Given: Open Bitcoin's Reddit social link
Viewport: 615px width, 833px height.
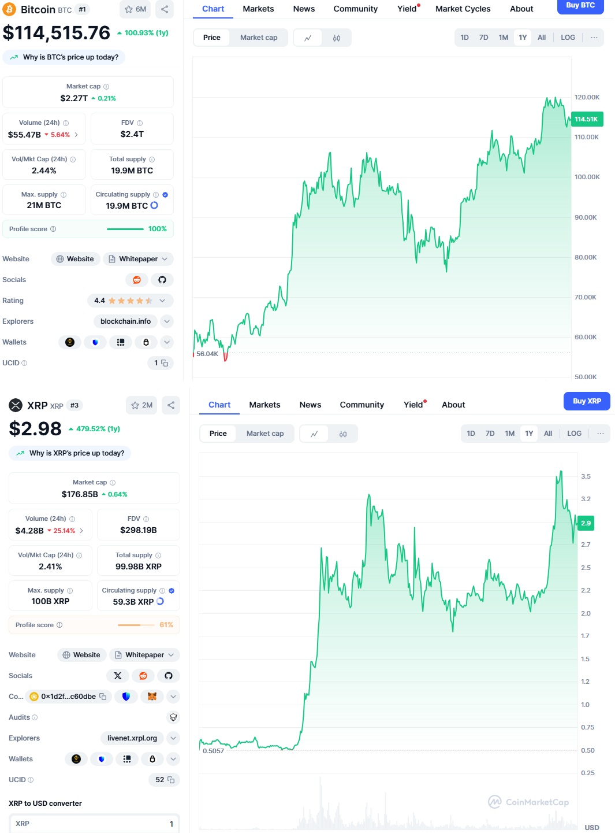Looking at the screenshot, I should [137, 280].
